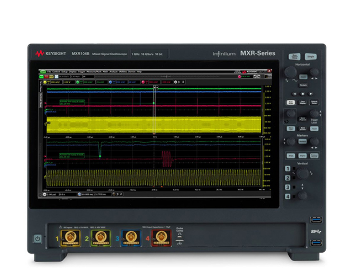
Task: Click the horizontal timebase icon at bottom left
Action: pyautogui.click(x=44, y=195)
